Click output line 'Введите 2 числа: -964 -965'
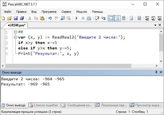The image size is (164, 115). (33, 79)
